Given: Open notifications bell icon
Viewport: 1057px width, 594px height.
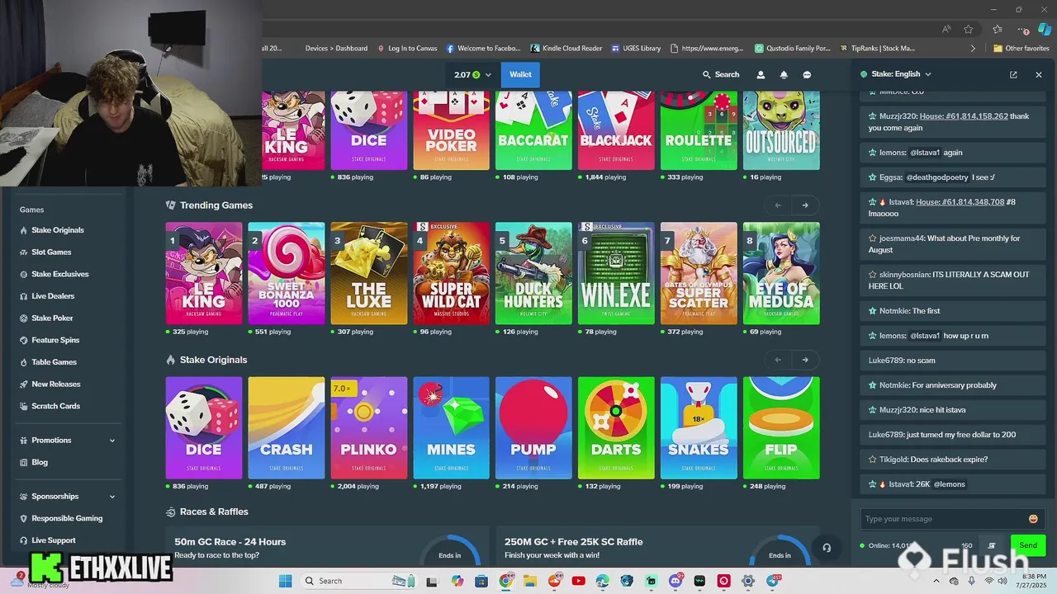Looking at the screenshot, I should pyautogui.click(x=784, y=74).
